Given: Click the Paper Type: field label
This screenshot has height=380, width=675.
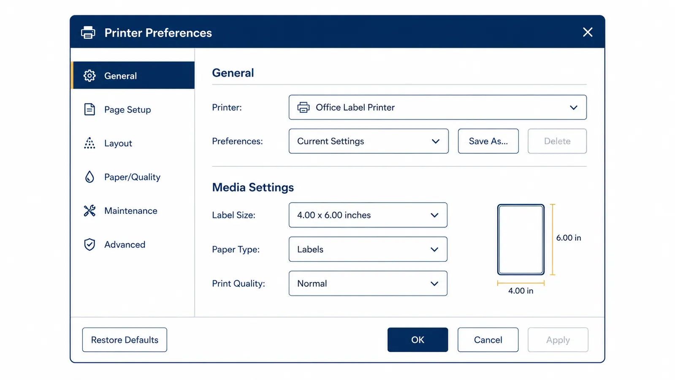Looking at the screenshot, I should [x=236, y=250].
